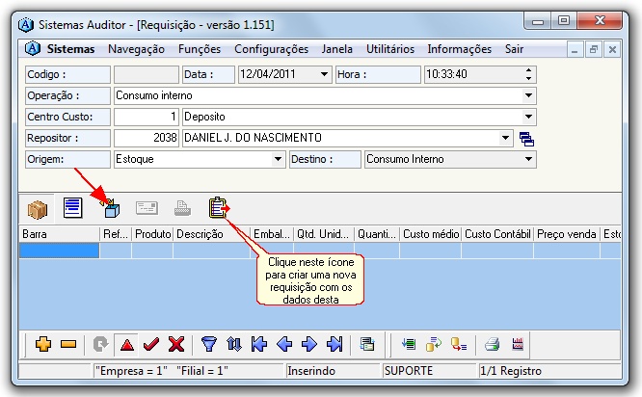Open the Utilitários menu
Screen dimensions: 642x397
click(389, 49)
